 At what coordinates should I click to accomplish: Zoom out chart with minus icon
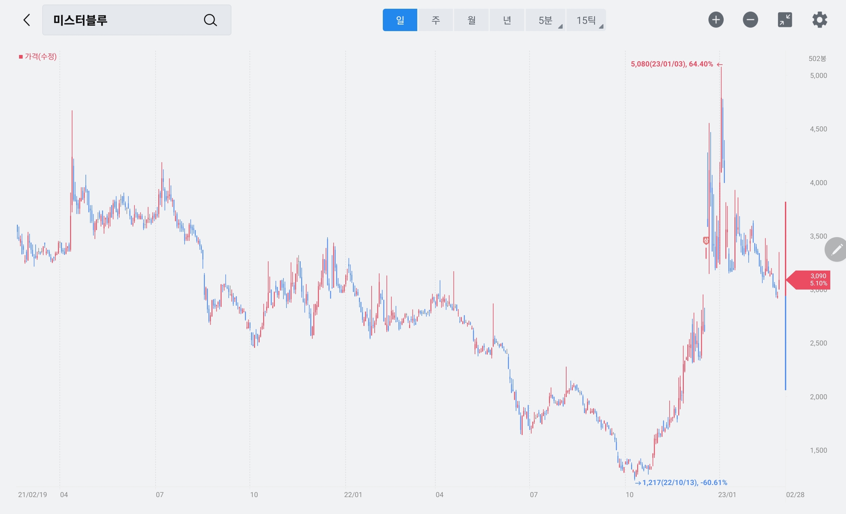tap(750, 20)
